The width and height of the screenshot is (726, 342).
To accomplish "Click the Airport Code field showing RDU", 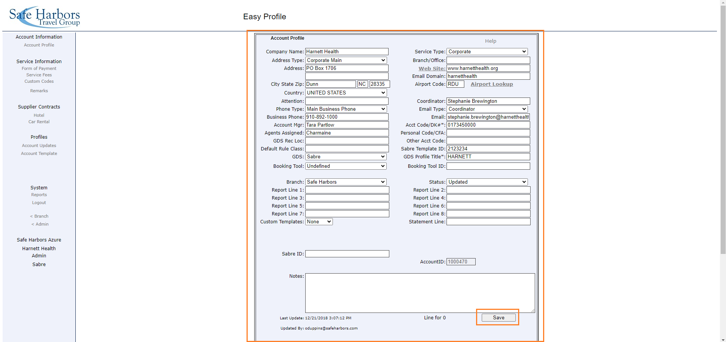I will click(x=455, y=84).
